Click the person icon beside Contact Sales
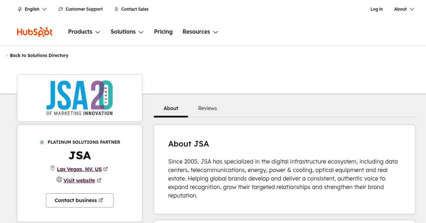The height and width of the screenshot is (223, 426). (x=116, y=9)
